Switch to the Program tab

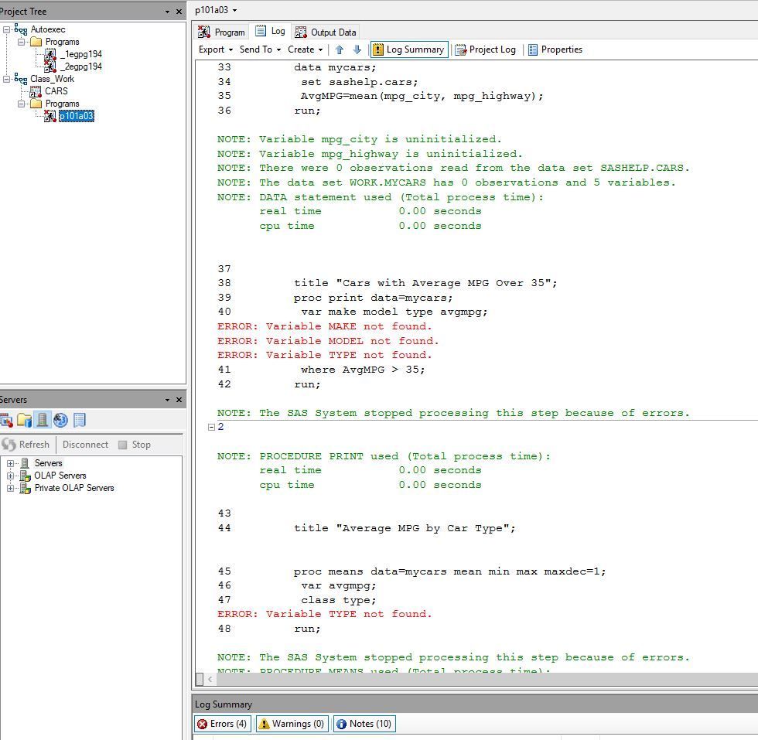point(222,32)
